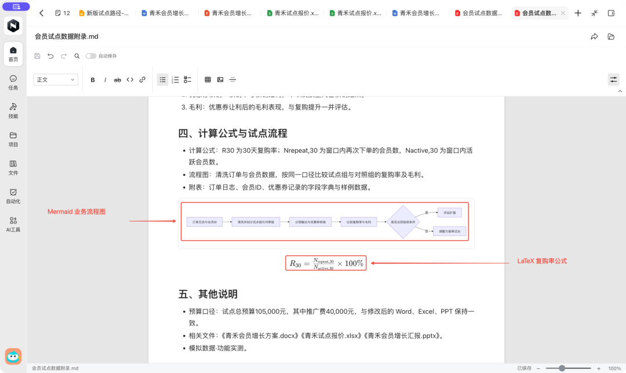
Task: Click the save disk icon
Action: click(37, 56)
